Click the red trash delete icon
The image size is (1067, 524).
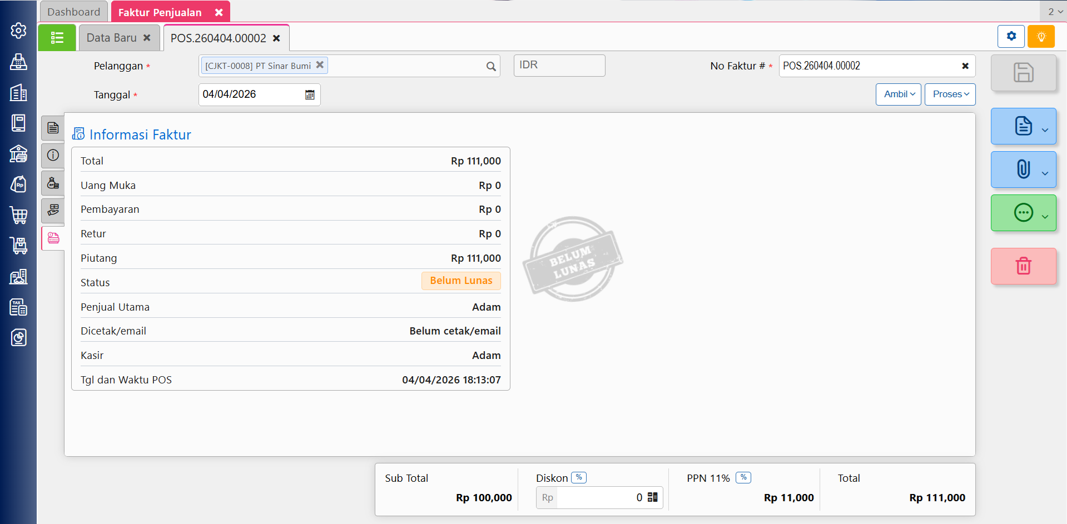(1023, 266)
